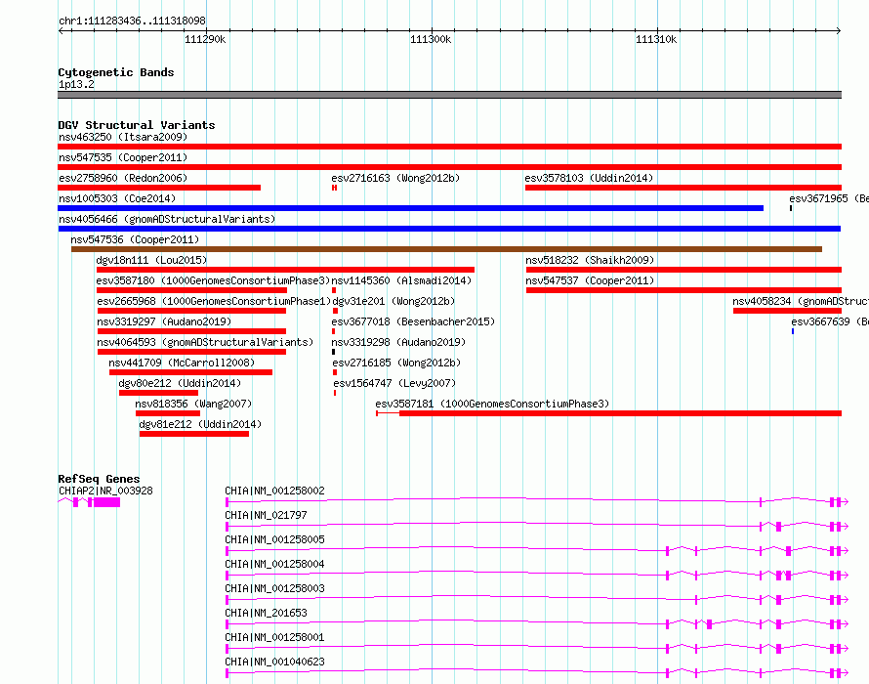Image resolution: width=869 pixels, height=684 pixels.
Task: Click the red bar under esv3578103
Action: (683, 188)
